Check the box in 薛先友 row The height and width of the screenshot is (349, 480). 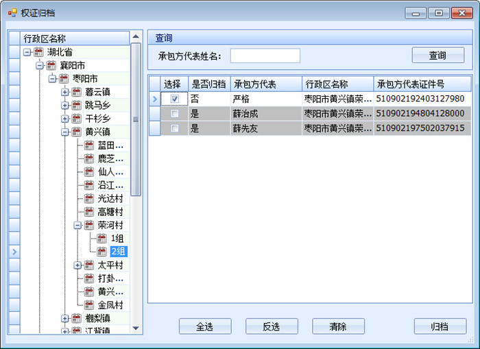click(x=175, y=128)
